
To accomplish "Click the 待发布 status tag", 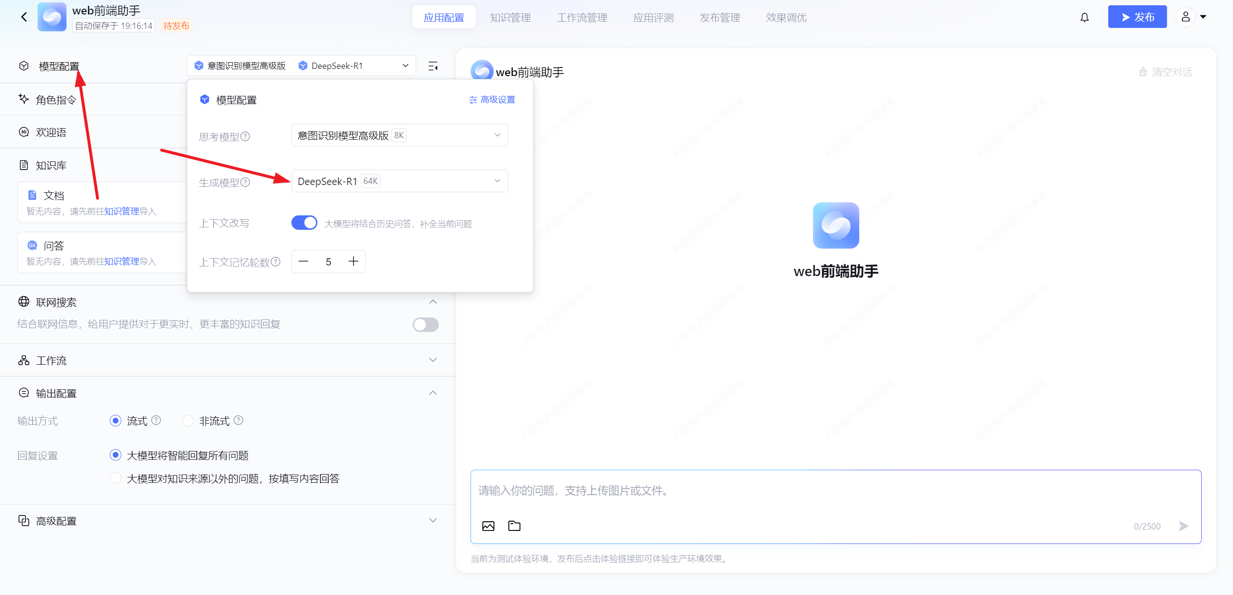I will point(176,26).
